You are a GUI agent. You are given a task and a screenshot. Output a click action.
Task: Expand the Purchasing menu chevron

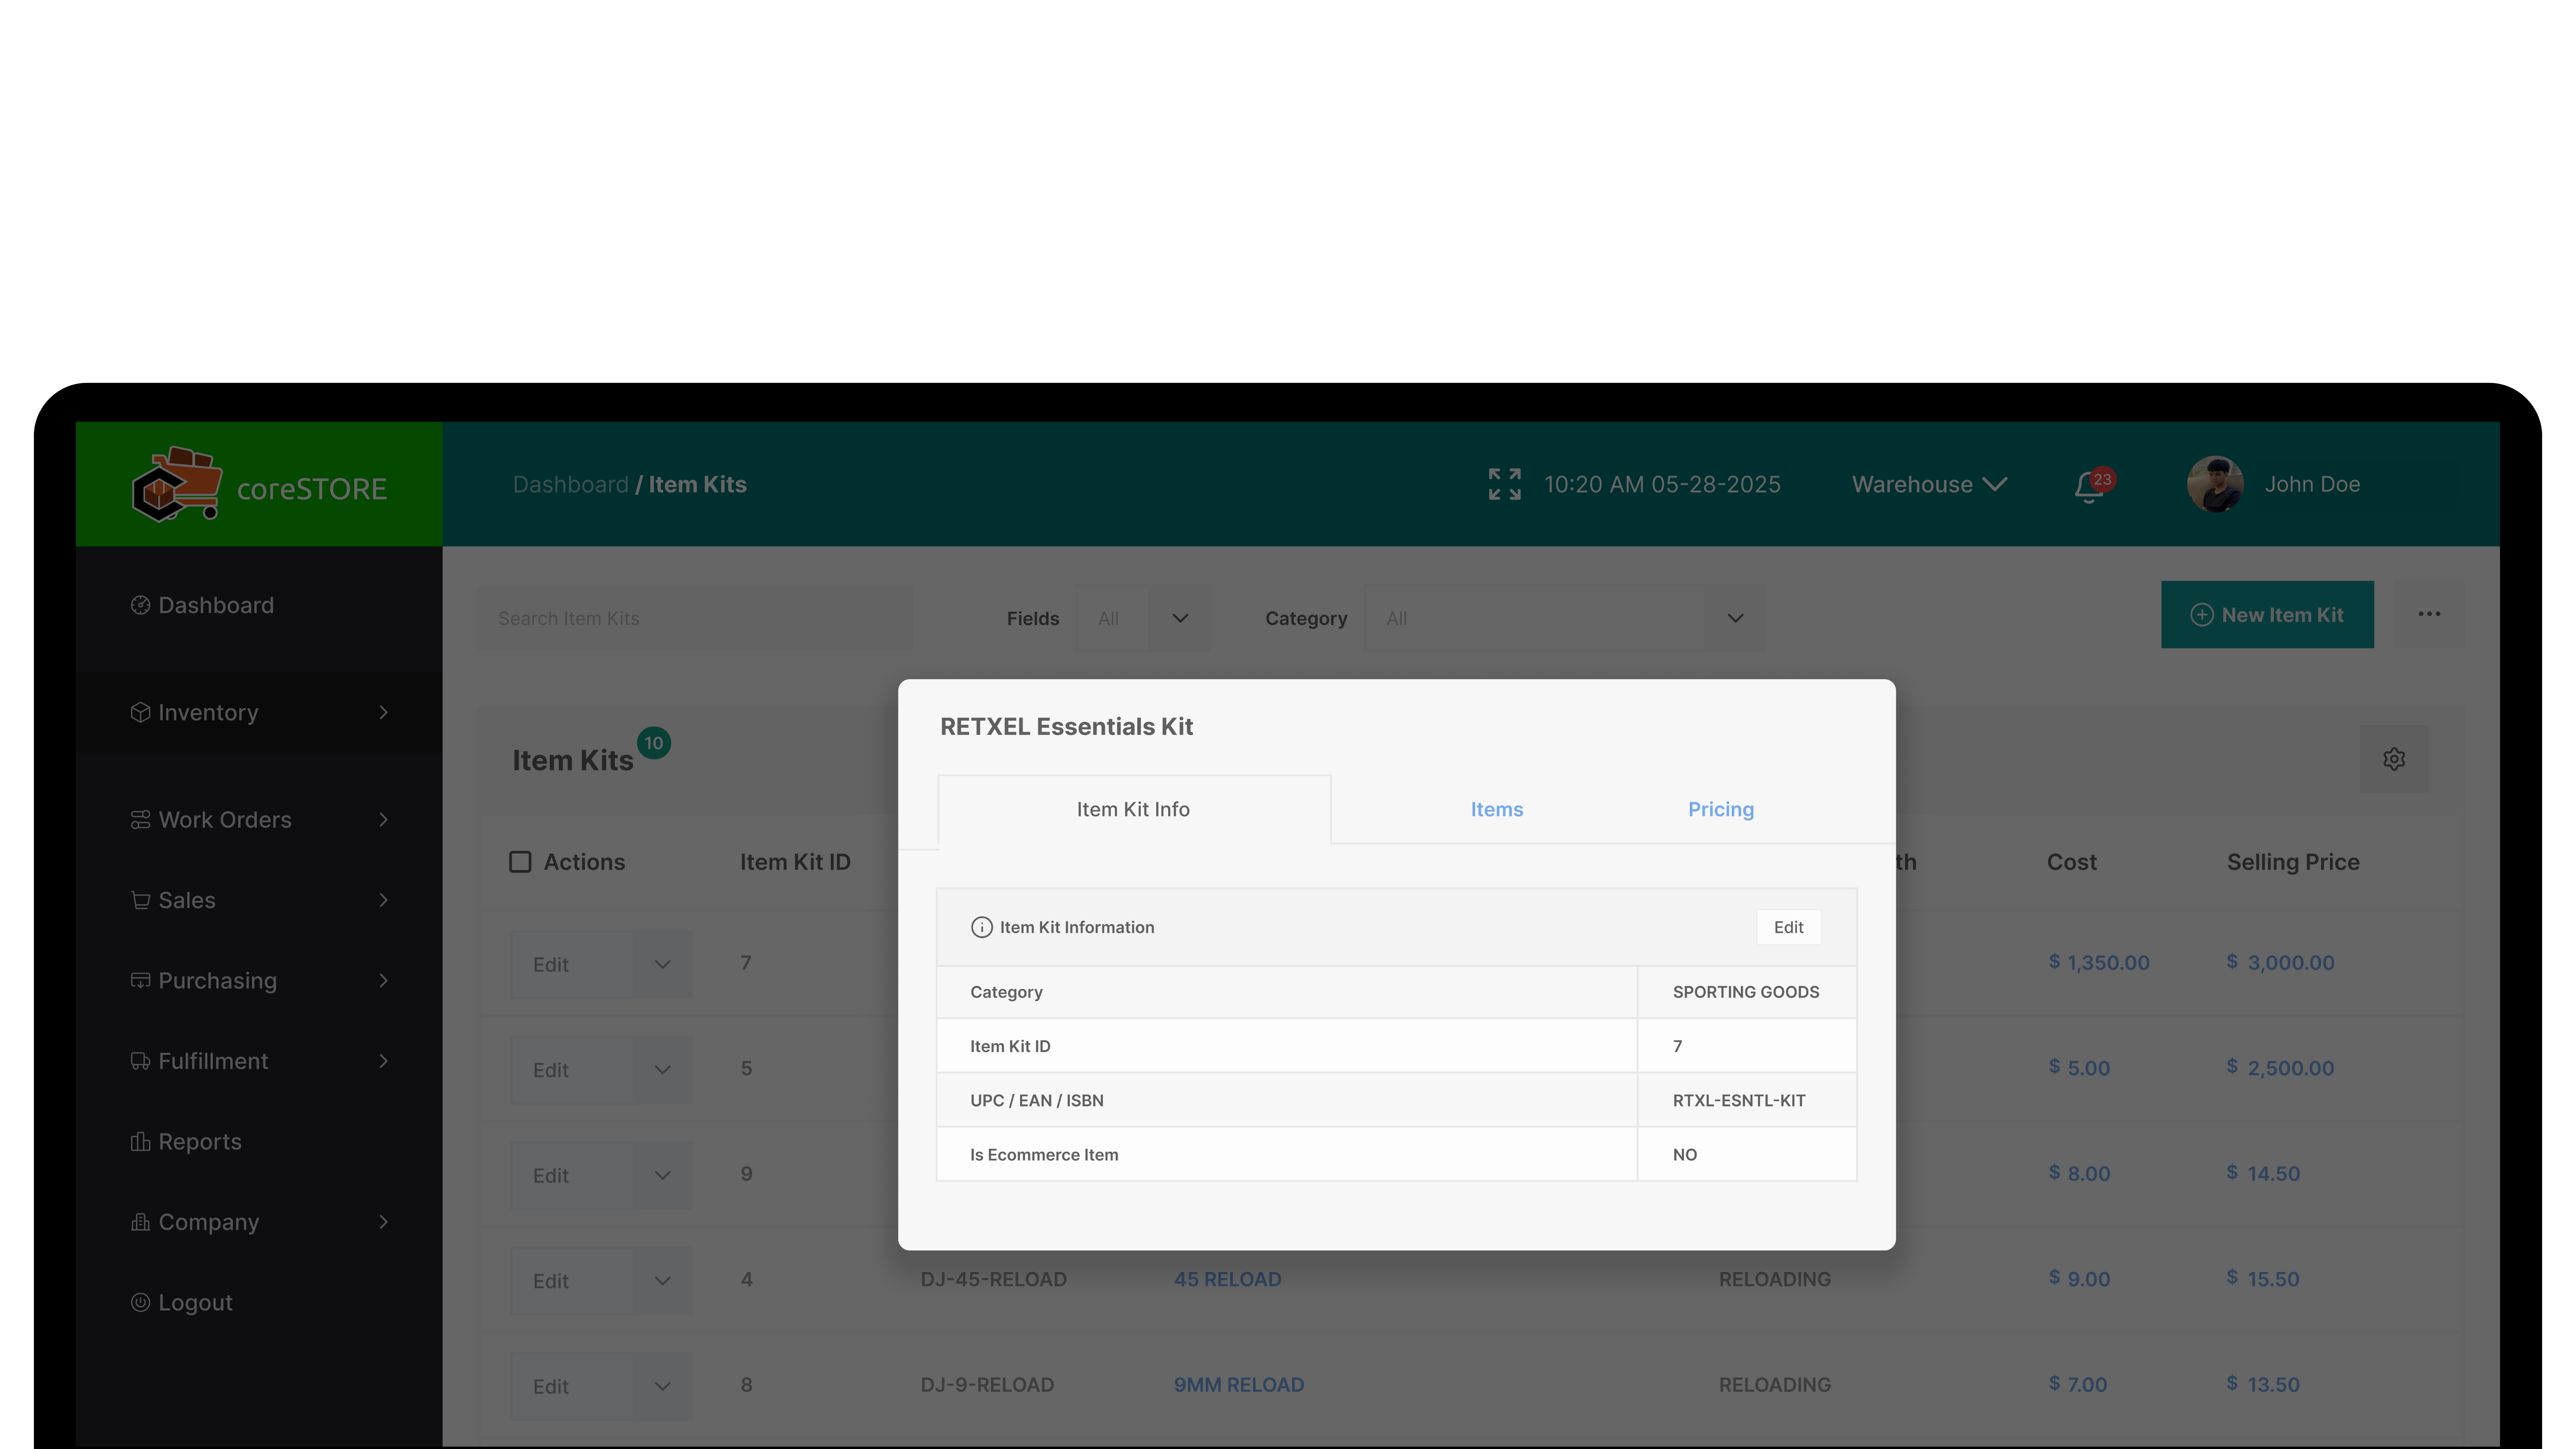(x=383, y=980)
